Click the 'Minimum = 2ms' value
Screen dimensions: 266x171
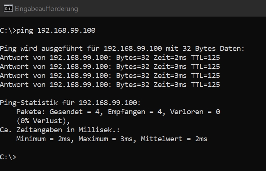click(43, 139)
